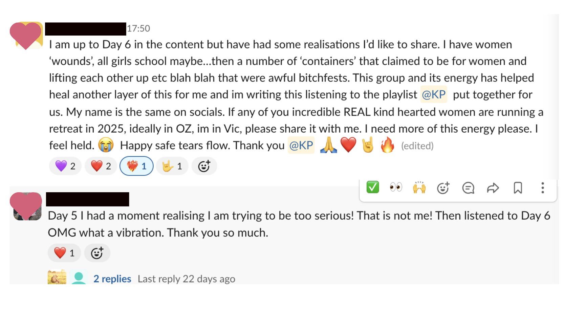Toggle the purple heart reaction
This screenshot has width=564, height=310.
65,166
